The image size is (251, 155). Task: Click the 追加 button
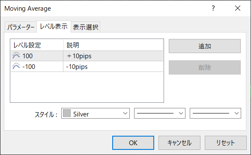205,46
